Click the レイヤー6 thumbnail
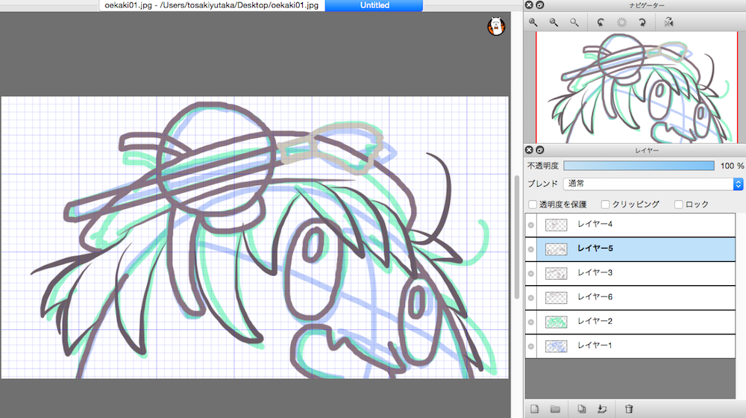 click(x=557, y=298)
